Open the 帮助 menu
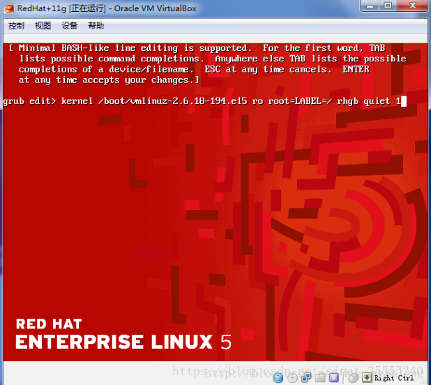 pyautogui.click(x=96, y=26)
